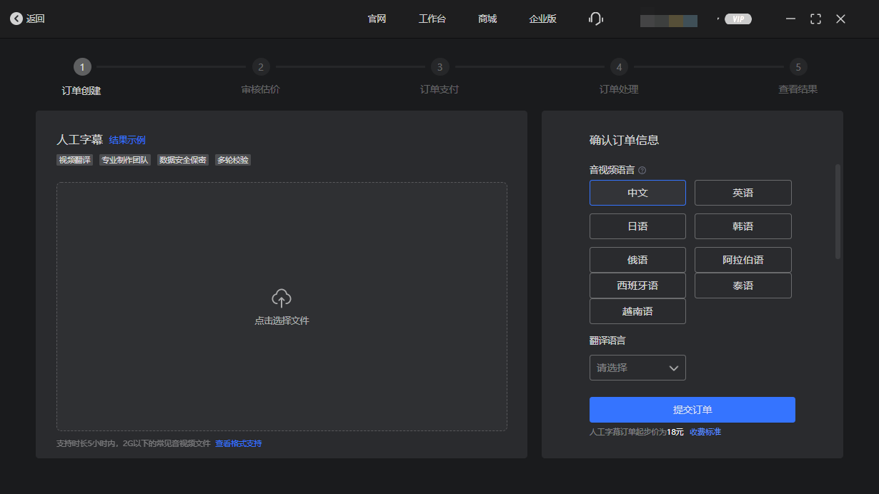The width and height of the screenshot is (879, 494).
Task: Click the back arrow icon labeled 返回
Action: (16, 19)
